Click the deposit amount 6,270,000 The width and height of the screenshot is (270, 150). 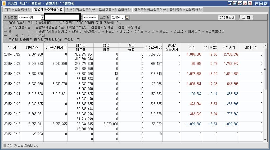click(111, 124)
